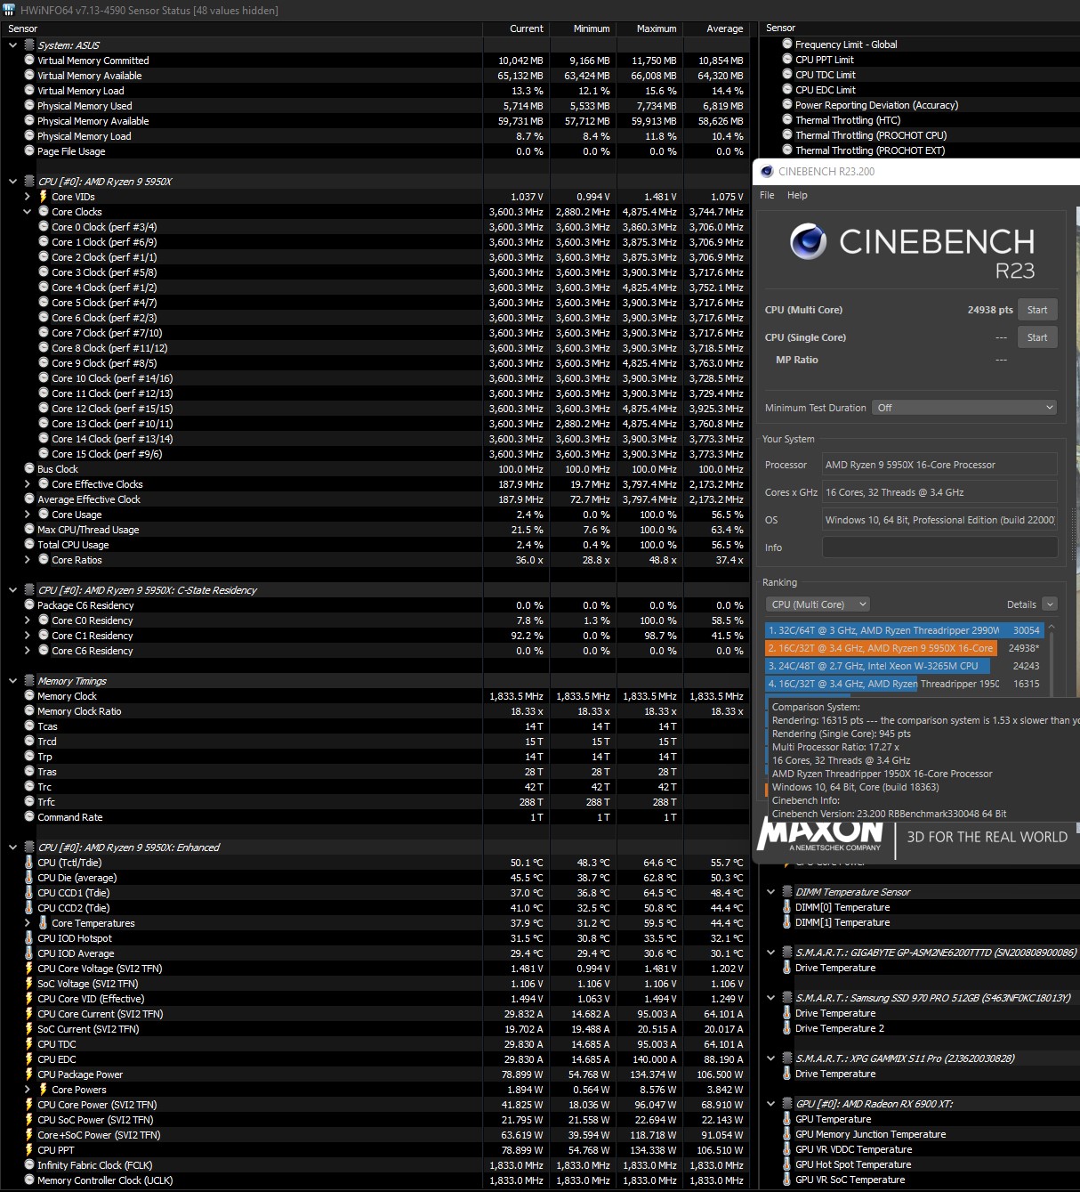1080x1192 pixels.
Task: Click the icon beside Infinity Fabric Clock (FCLK)
Action: [29, 1165]
